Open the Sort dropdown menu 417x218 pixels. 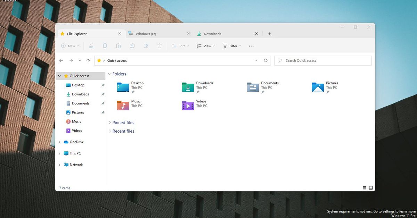(x=180, y=46)
